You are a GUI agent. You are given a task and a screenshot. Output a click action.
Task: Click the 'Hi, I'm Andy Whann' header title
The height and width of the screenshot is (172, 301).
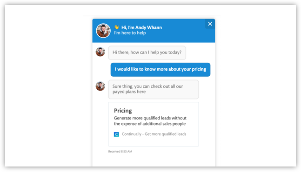pyautogui.click(x=141, y=27)
